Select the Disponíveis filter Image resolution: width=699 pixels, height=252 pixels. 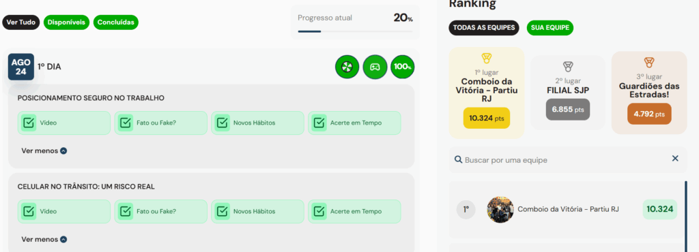(x=66, y=22)
